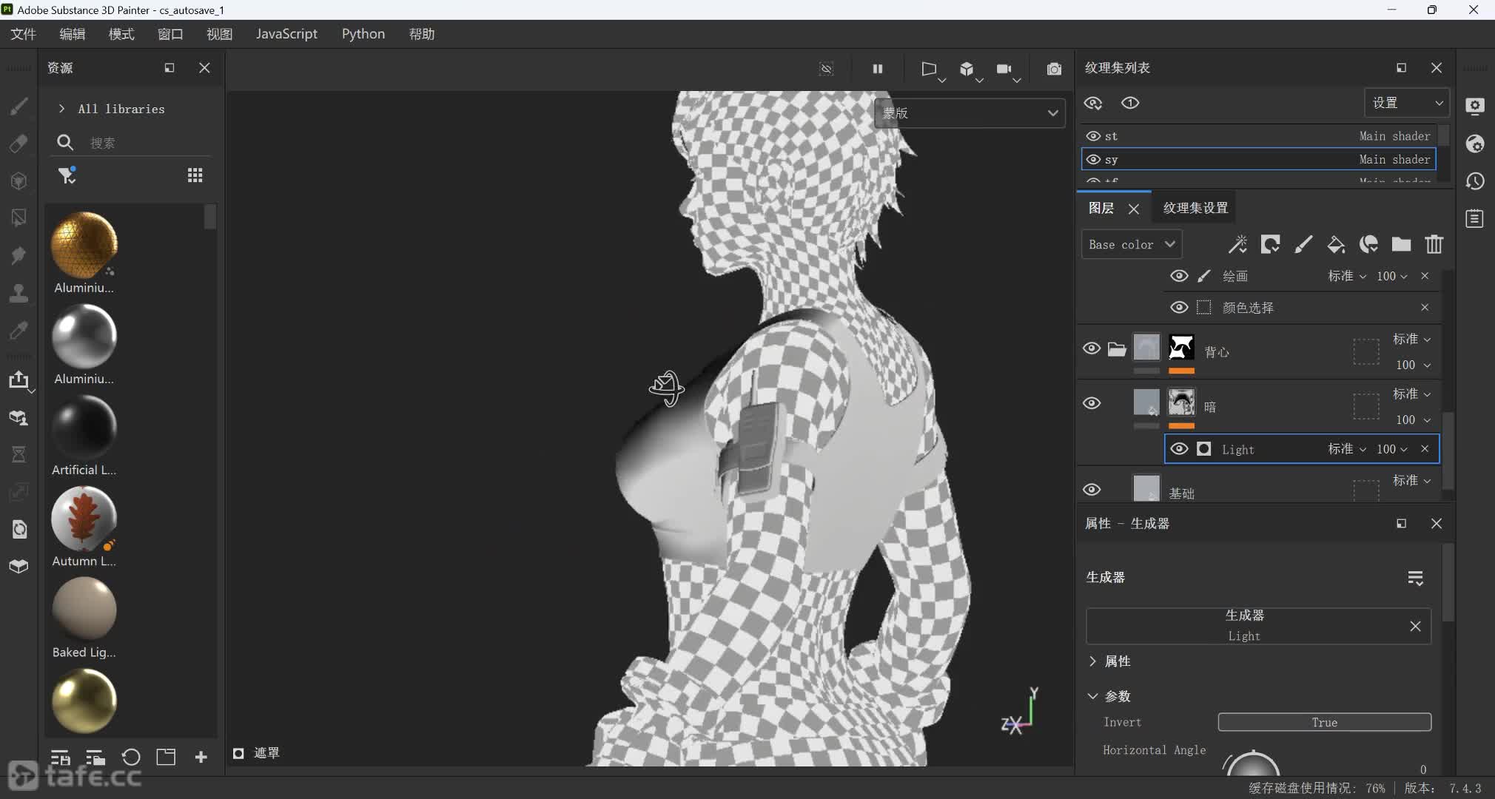Hide the 基础 layer
Viewport: 1495px width, 799px height.
[x=1092, y=490]
